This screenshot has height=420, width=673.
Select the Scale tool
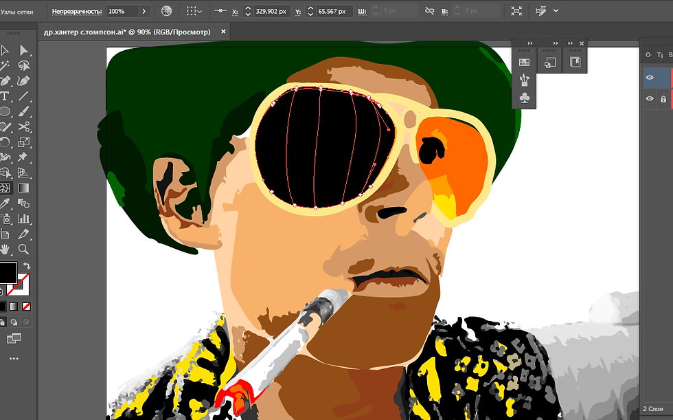click(24, 142)
